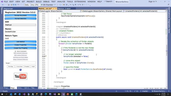Click the Store Args button
This screenshot has height=96, width=171.
point(11,66)
